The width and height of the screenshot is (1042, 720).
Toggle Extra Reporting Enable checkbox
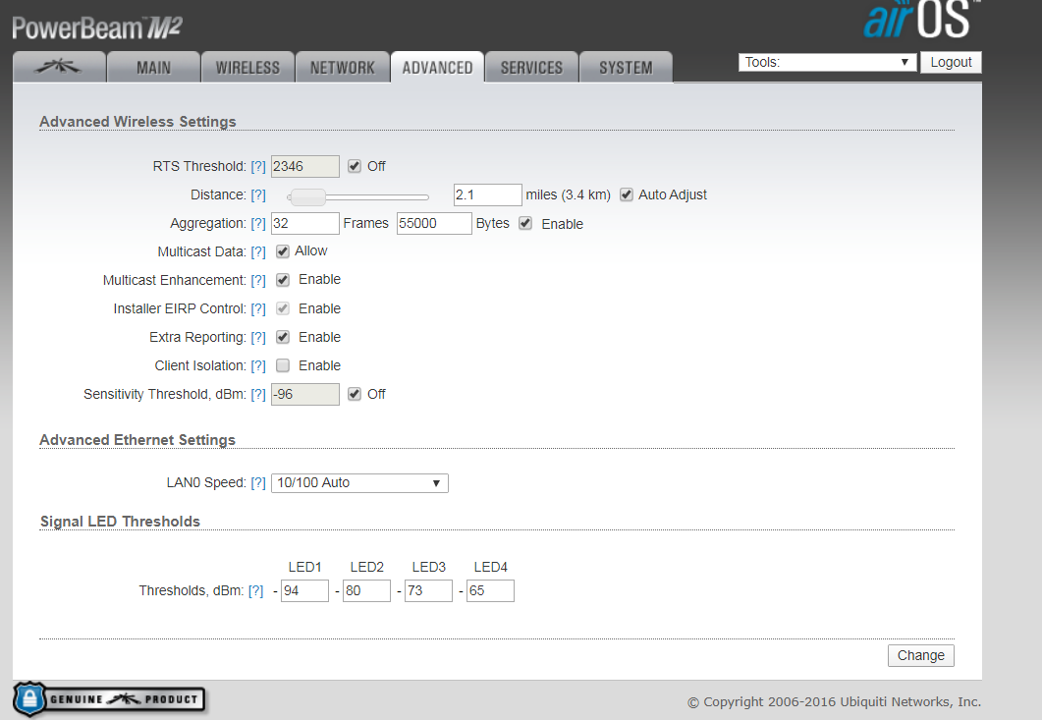(283, 337)
